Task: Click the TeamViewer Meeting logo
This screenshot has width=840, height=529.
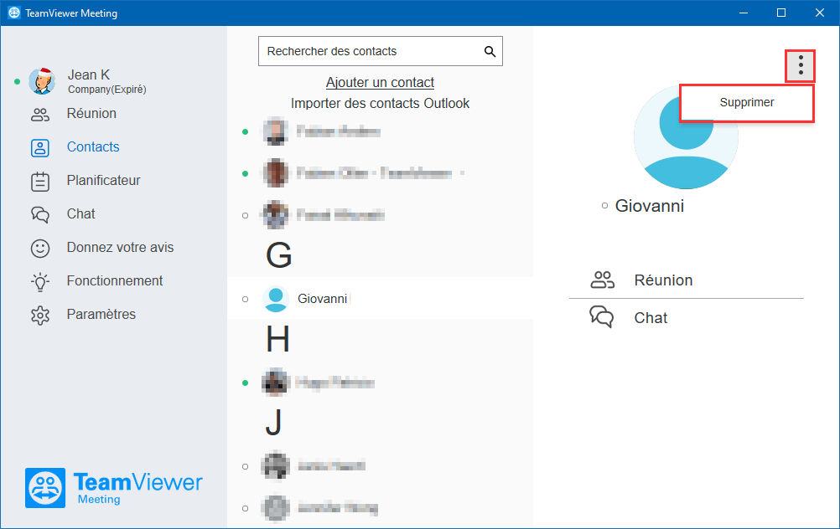Action: click(113, 488)
